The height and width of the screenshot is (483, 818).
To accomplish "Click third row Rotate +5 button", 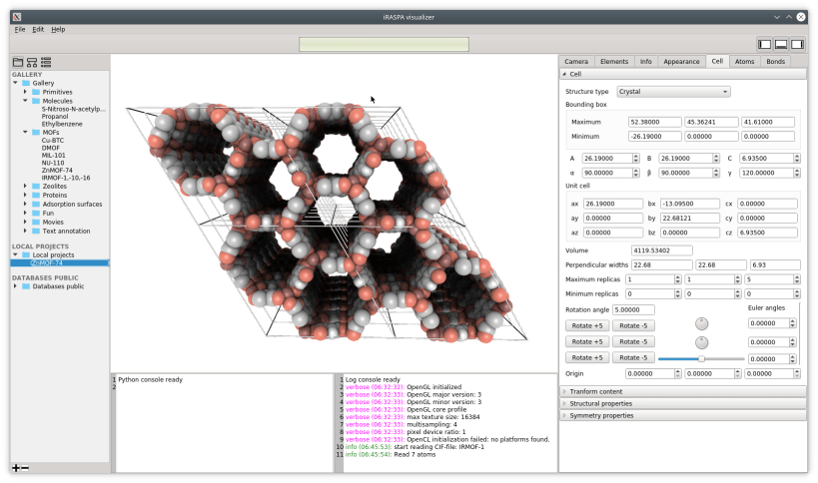I will point(587,358).
